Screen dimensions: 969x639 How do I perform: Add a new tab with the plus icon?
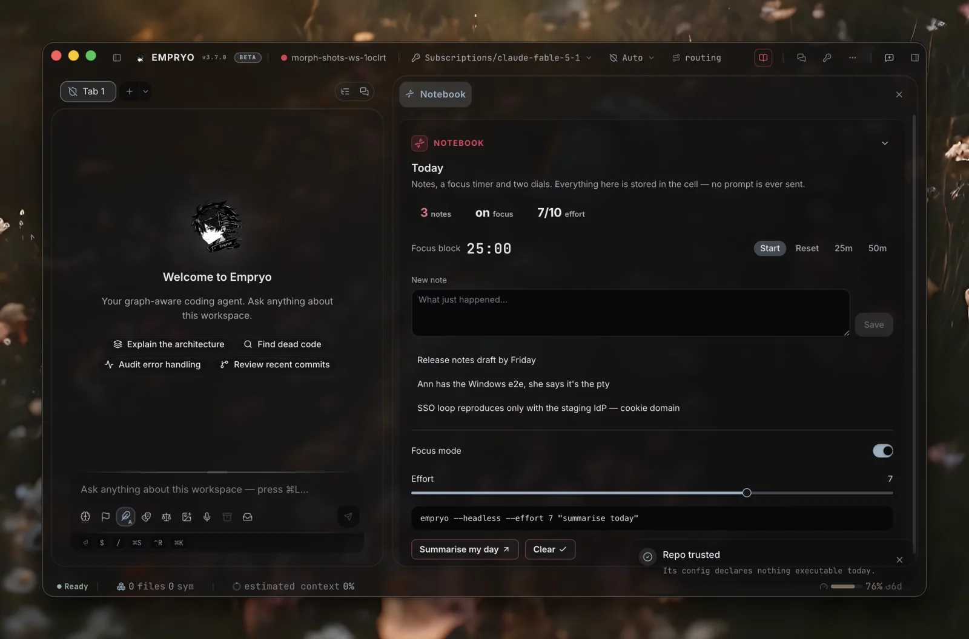129,91
